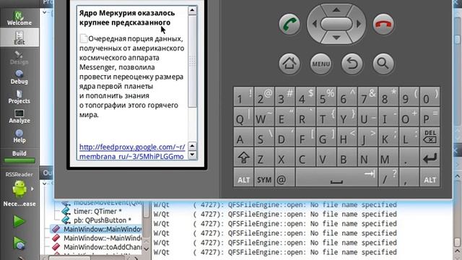The image size is (462, 260).
Task: Click article scrollbar up arrow
Action: pos(192,10)
